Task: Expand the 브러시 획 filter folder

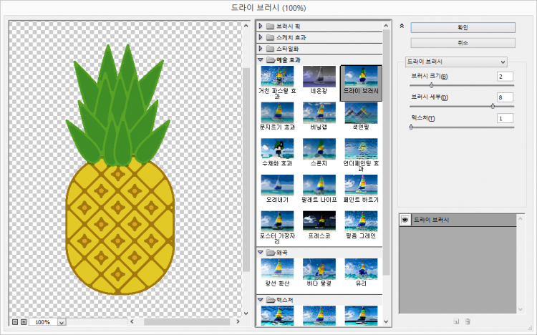Action: click(x=261, y=26)
